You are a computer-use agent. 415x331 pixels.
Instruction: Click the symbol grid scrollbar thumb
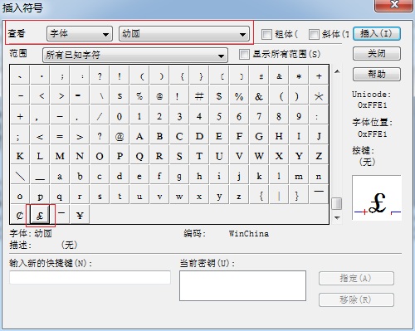click(337, 204)
